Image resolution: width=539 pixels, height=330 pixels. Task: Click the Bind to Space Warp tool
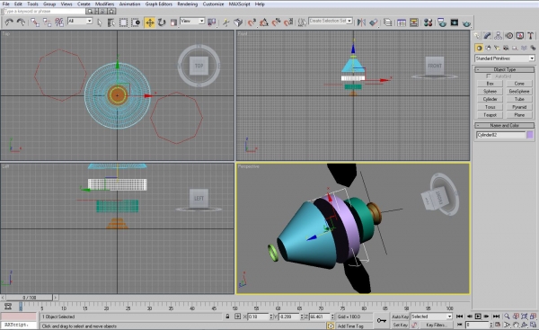pyautogui.click(x=59, y=22)
